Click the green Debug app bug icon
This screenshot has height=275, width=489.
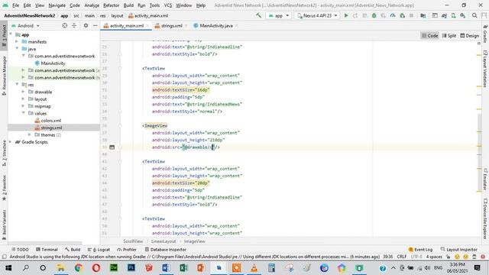374,15
